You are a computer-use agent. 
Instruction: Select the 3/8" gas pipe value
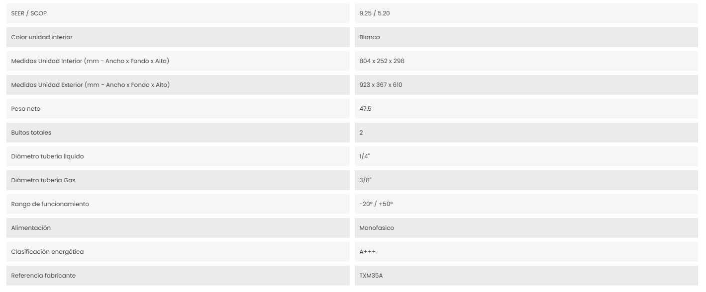(365, 180)
